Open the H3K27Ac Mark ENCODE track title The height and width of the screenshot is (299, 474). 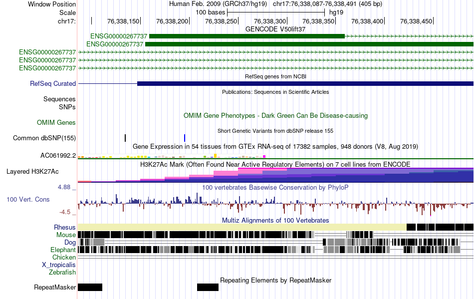tap(275, 164)
